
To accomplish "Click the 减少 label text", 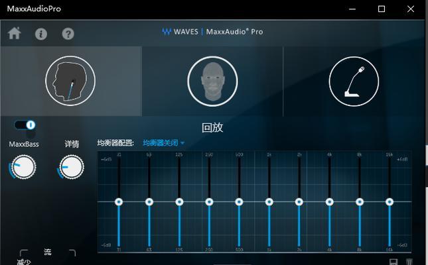I will (24, 262).
